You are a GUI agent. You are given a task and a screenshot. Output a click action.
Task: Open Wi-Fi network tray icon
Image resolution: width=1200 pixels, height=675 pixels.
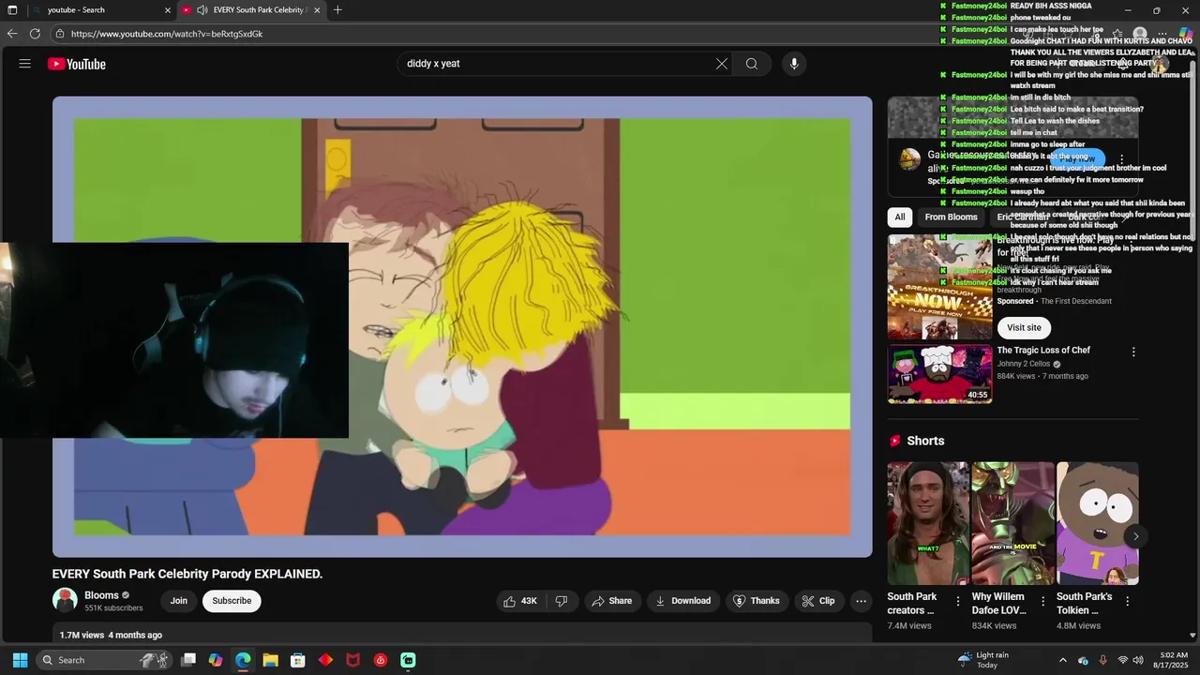coord(1123,660)
